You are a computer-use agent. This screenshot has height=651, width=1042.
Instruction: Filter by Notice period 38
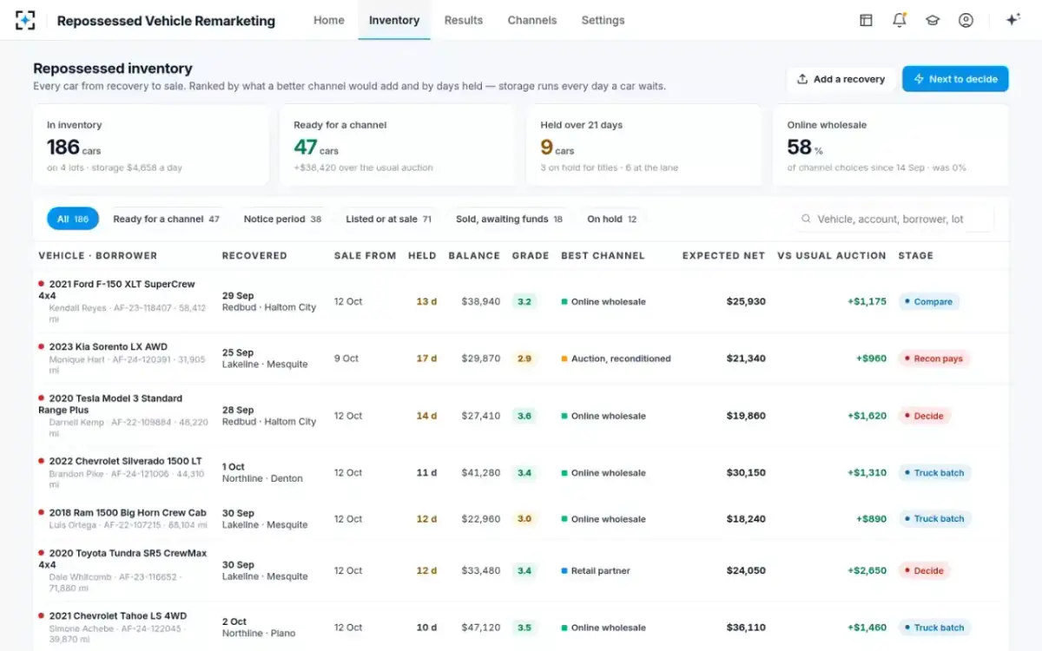[x=282, y=219]
